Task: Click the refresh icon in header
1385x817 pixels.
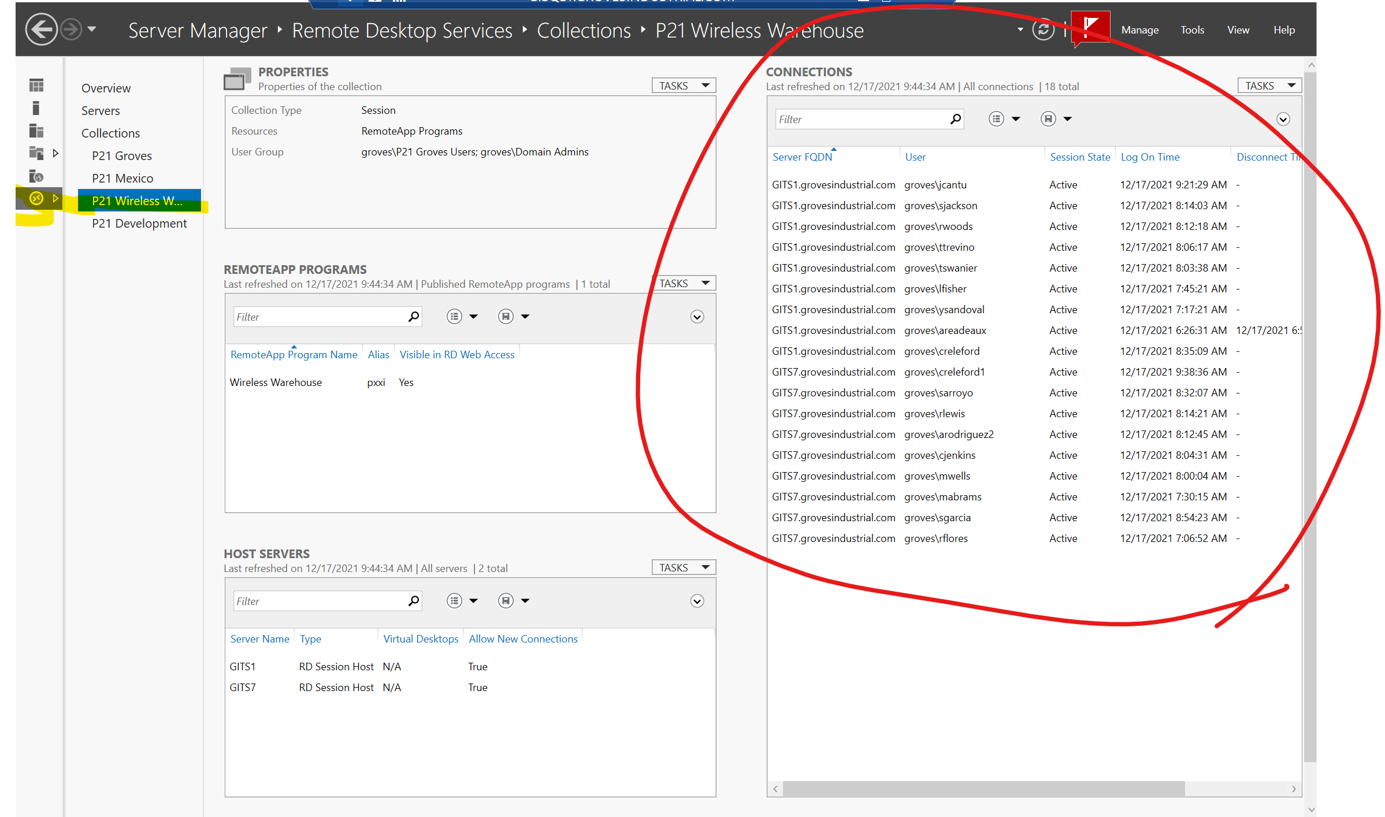Action: click(x=1044, y=29)
